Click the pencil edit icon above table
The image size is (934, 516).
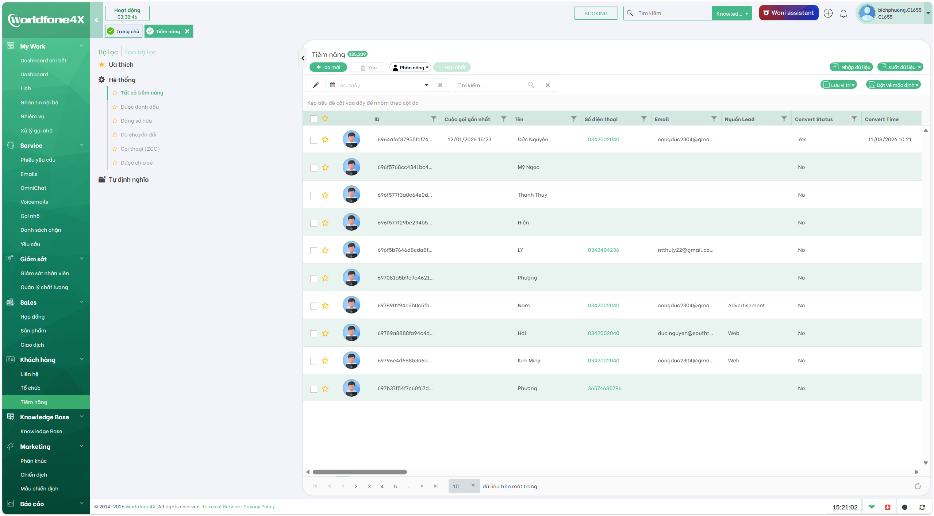point(316,85)
